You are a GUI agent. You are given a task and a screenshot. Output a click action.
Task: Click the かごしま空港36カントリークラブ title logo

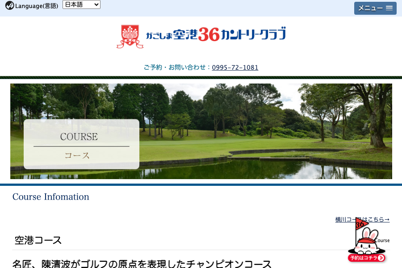pyautogui.click(x=216, y=34)
